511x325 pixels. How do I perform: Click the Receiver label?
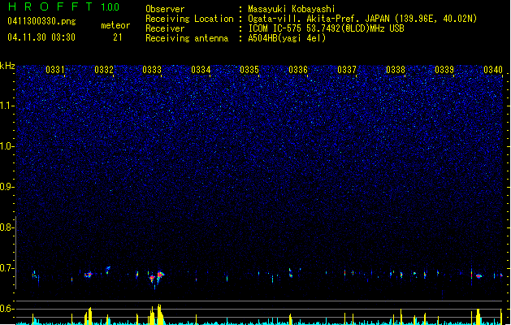tap(165, 28)
